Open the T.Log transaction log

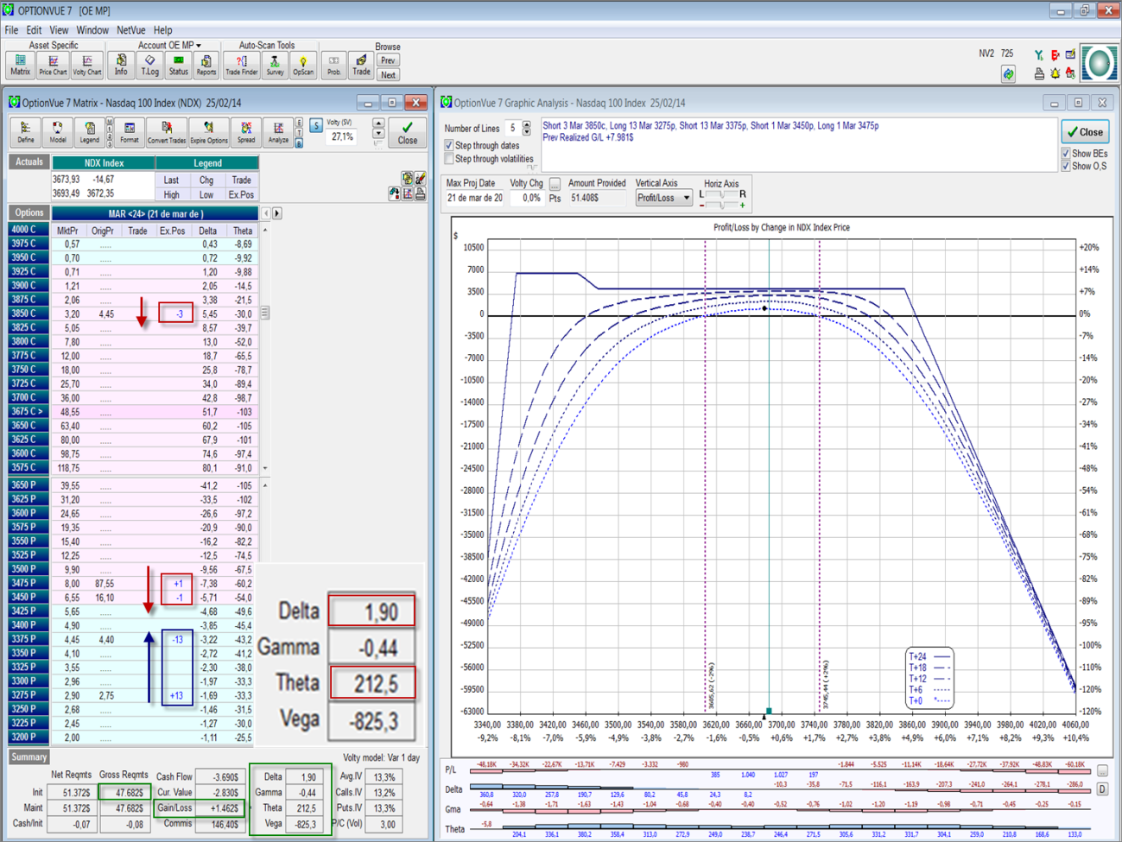point(149,65)
